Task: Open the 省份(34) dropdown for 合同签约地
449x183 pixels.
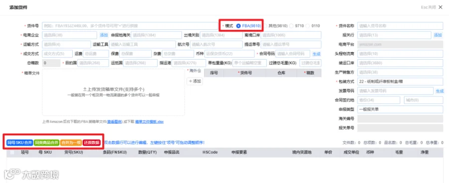Action: tap(379, 100)
